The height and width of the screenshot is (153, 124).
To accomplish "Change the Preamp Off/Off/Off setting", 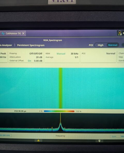I will [36, 53].
